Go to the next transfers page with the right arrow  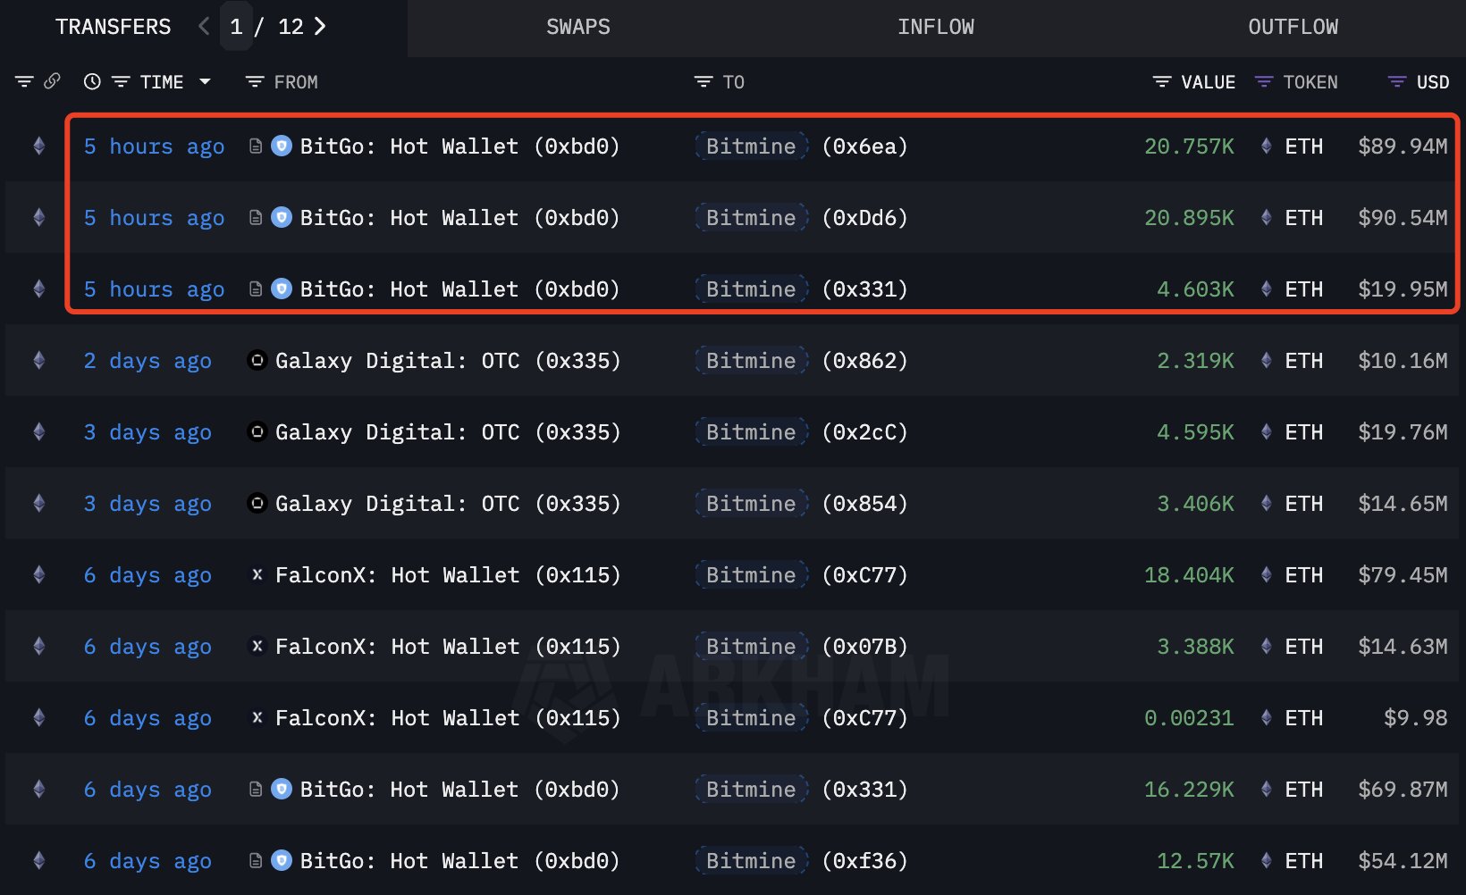pos(320,27)
